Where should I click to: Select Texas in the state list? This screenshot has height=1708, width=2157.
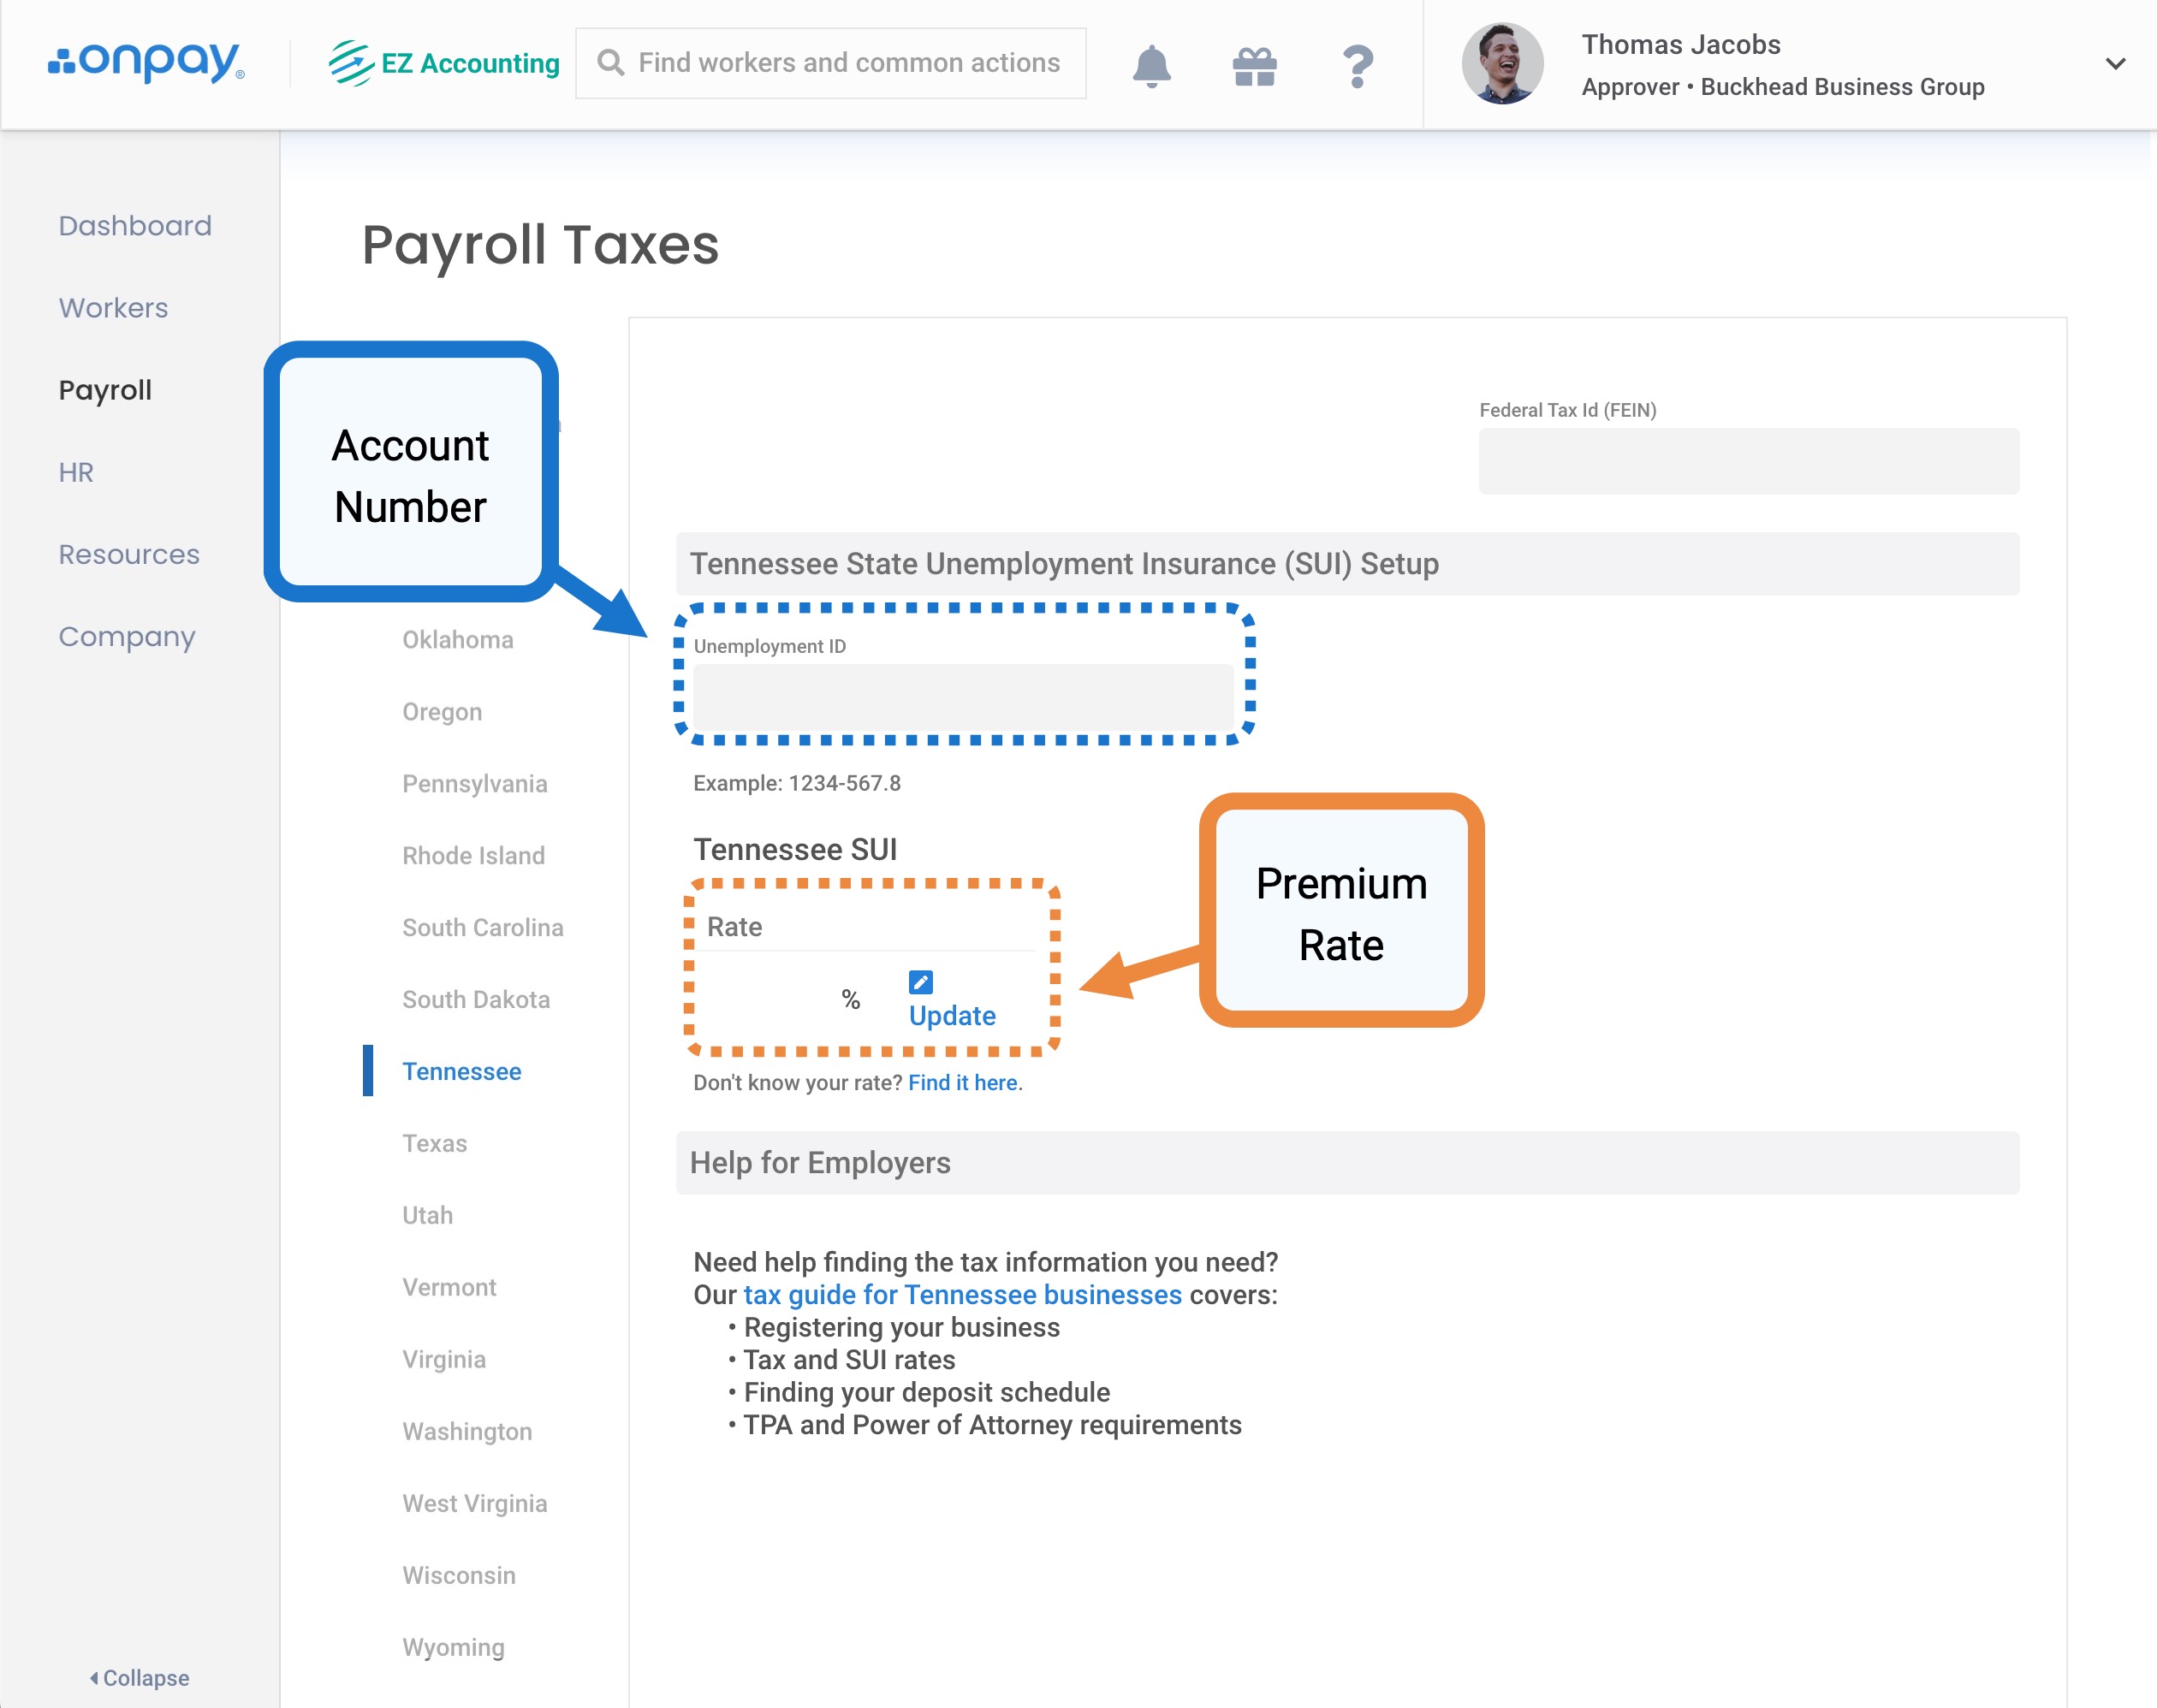434,1143
